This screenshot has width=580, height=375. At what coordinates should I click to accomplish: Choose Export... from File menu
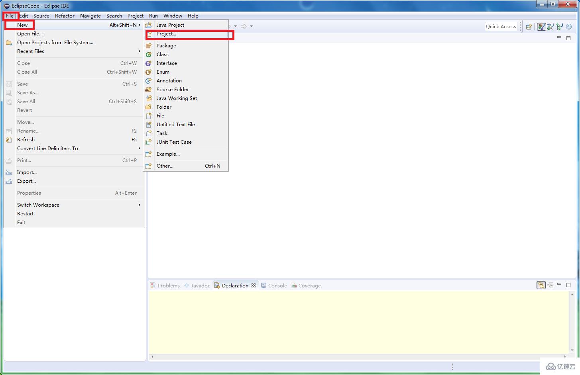point(74,181)
